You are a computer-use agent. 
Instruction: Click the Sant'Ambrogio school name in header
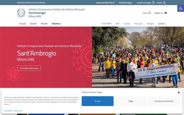point(37,13)
